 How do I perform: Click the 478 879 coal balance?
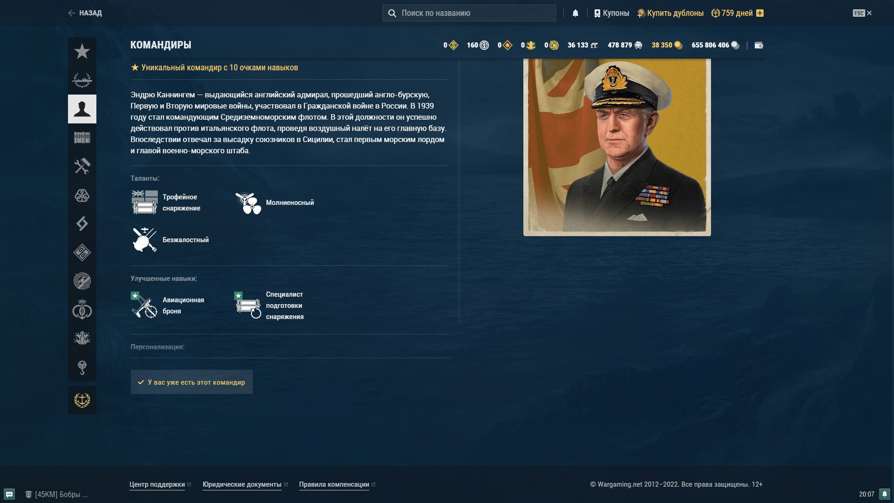(625, 45)
